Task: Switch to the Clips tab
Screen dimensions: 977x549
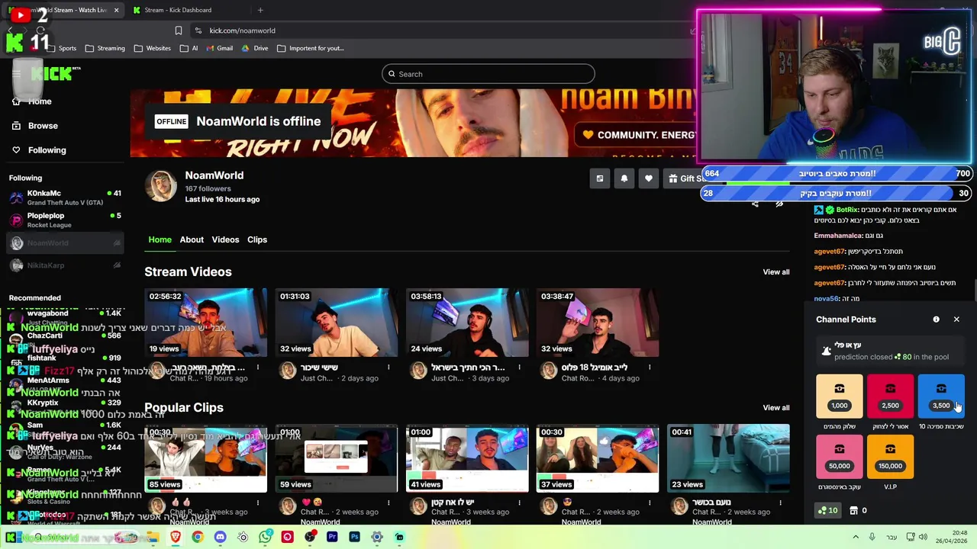Action: (257, 239)
